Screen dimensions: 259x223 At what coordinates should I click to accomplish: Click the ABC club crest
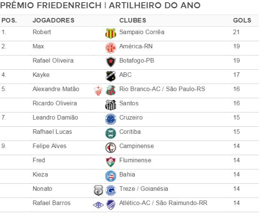coord(111,76)
